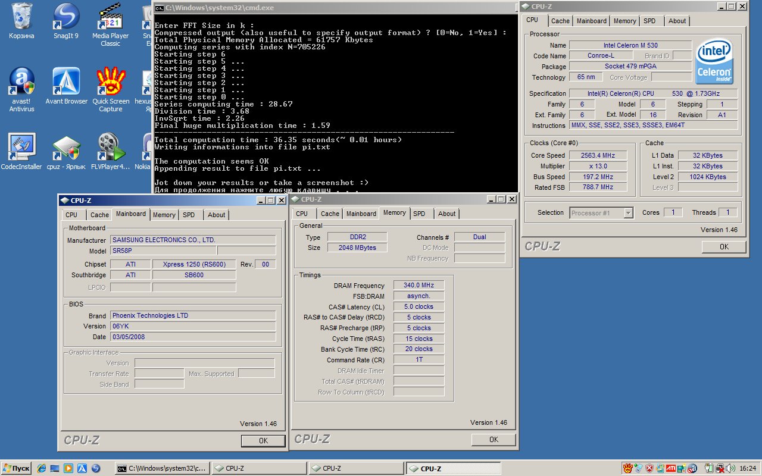The image size is (762, 476).
Task: Click the Chipset field Xpress 1250 (RS600)
Action: (194, 264)
